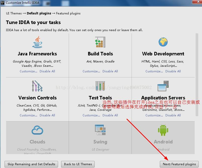The width and height of the screenshot is (202, 168).
Task: Click the 'Tune IDEA to your tasks' title
Action: pos(33,23)
